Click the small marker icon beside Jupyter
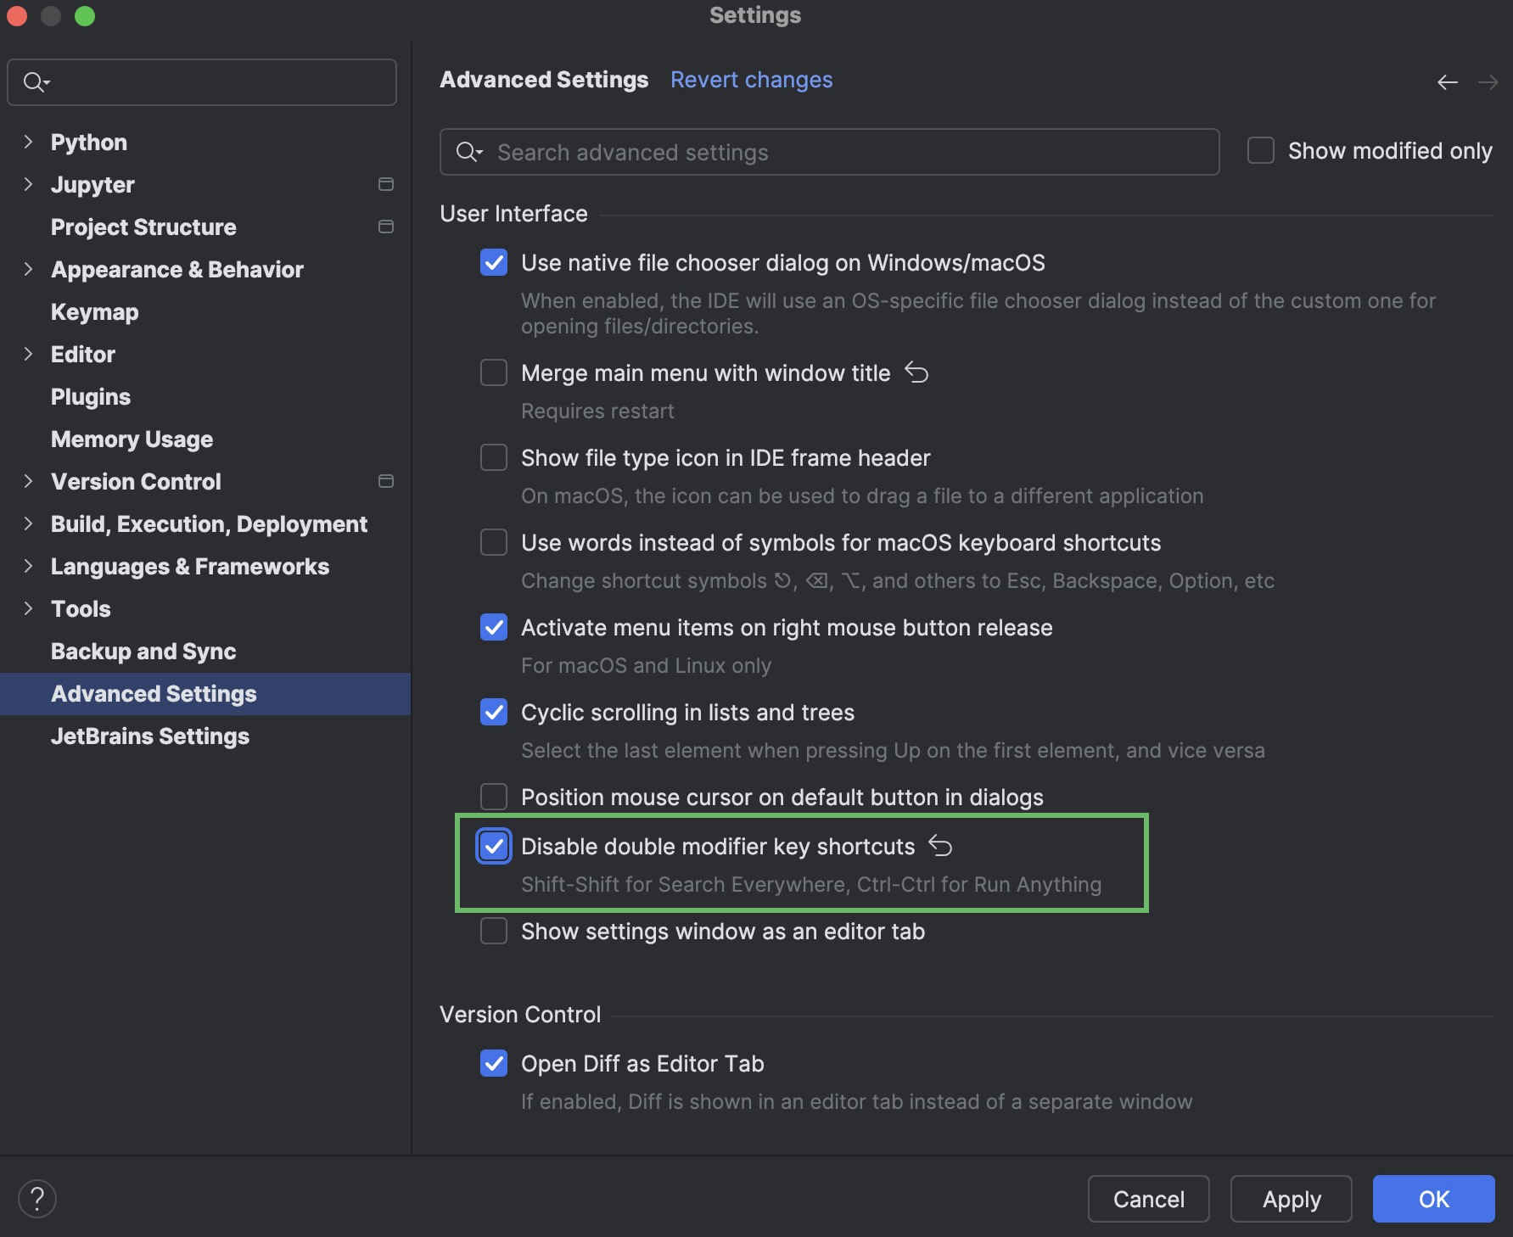Screen dimensions: 1513x1237 385,184
